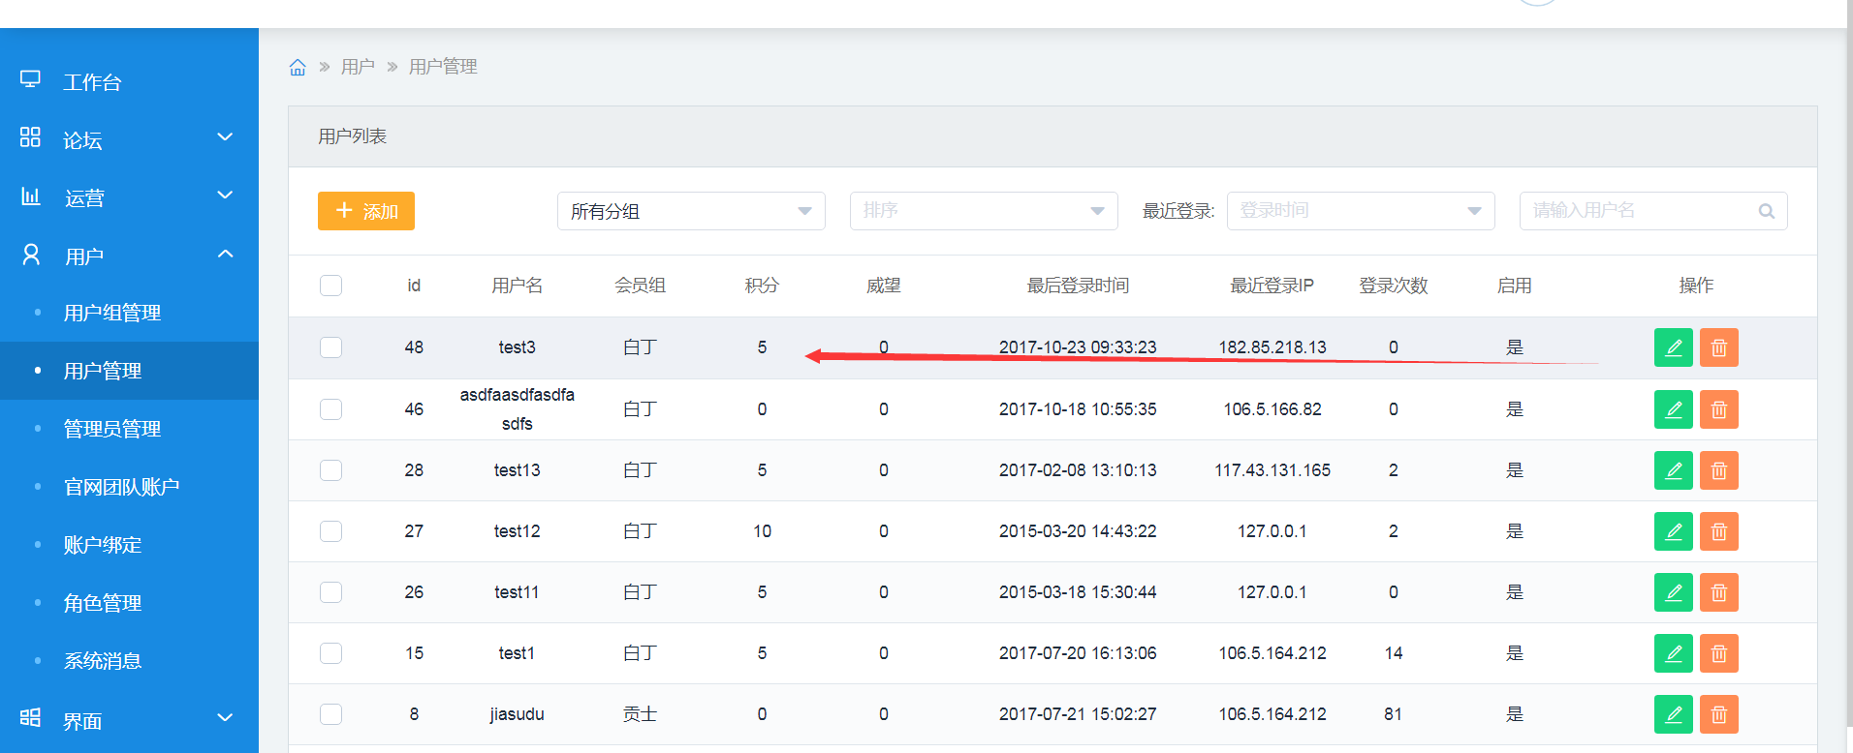1853x753 pixels.
Task: Open the 登录时间 login time dropdown
Action: [x=1360, y=211]
